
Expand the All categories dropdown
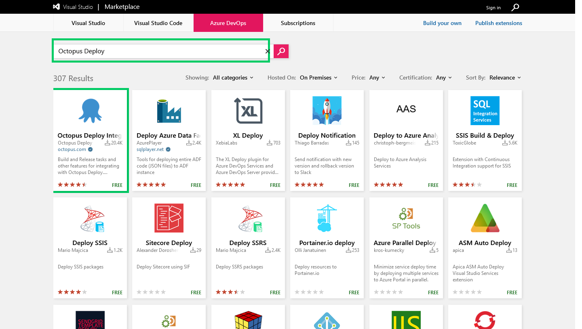click(x=233, y=78)
